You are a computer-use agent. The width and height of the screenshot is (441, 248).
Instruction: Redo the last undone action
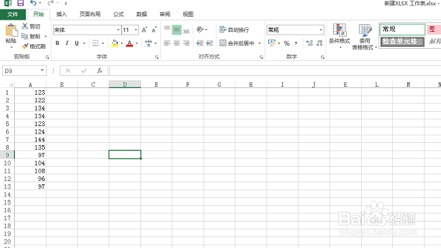[51, 3]
